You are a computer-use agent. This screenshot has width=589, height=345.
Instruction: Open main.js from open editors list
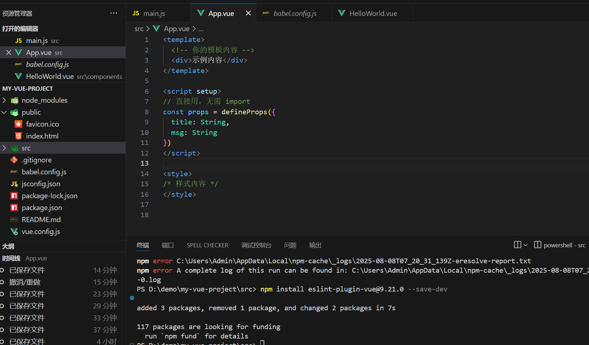[63, 41]
